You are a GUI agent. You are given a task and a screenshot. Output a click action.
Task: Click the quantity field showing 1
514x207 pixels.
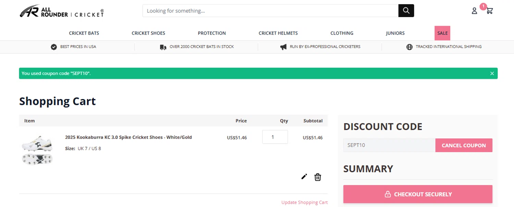click(275, 137)
